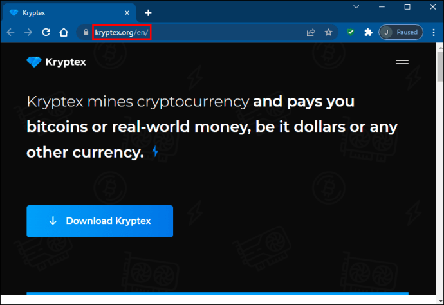Click the browser forward arrow

28,32
